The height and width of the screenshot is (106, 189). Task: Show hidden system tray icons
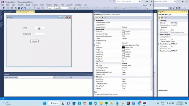(154, 103)
